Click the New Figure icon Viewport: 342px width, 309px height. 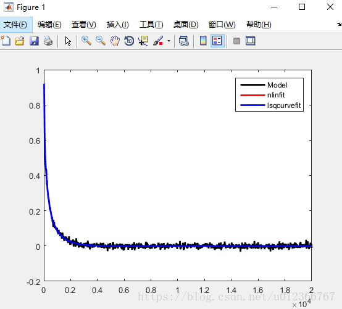(x=6, y=41)
